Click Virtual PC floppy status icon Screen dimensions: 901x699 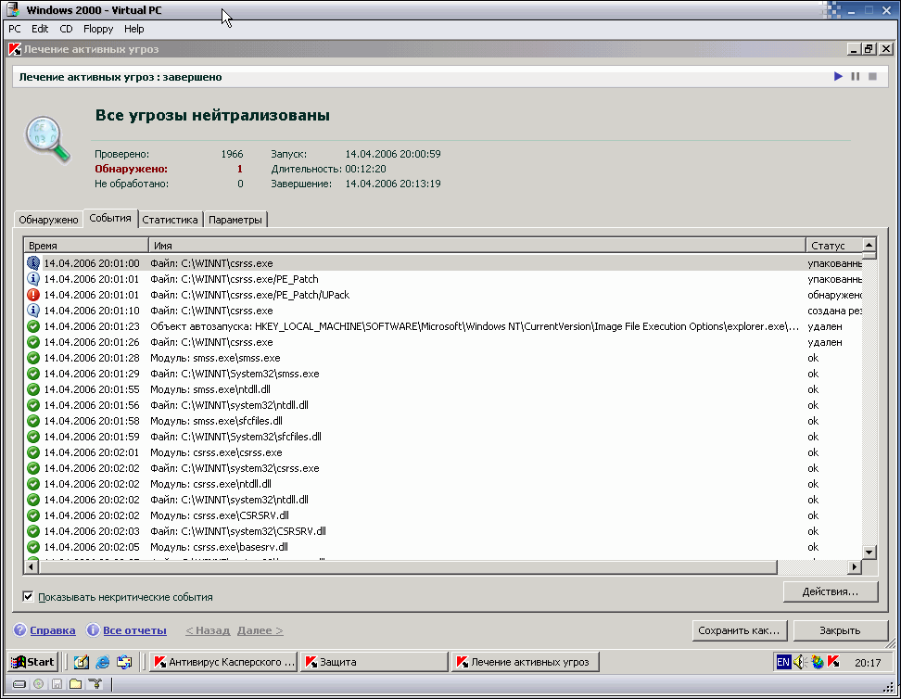click(x=57, y=684)
